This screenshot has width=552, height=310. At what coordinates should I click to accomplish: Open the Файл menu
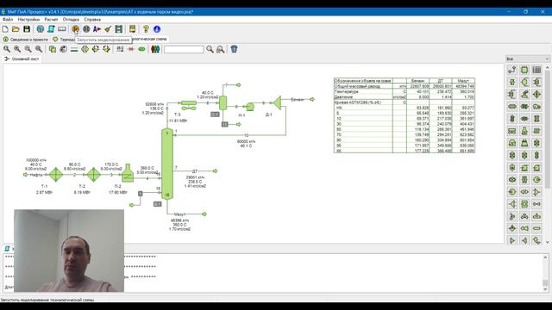pyautogui.click(x=8, y=19)
